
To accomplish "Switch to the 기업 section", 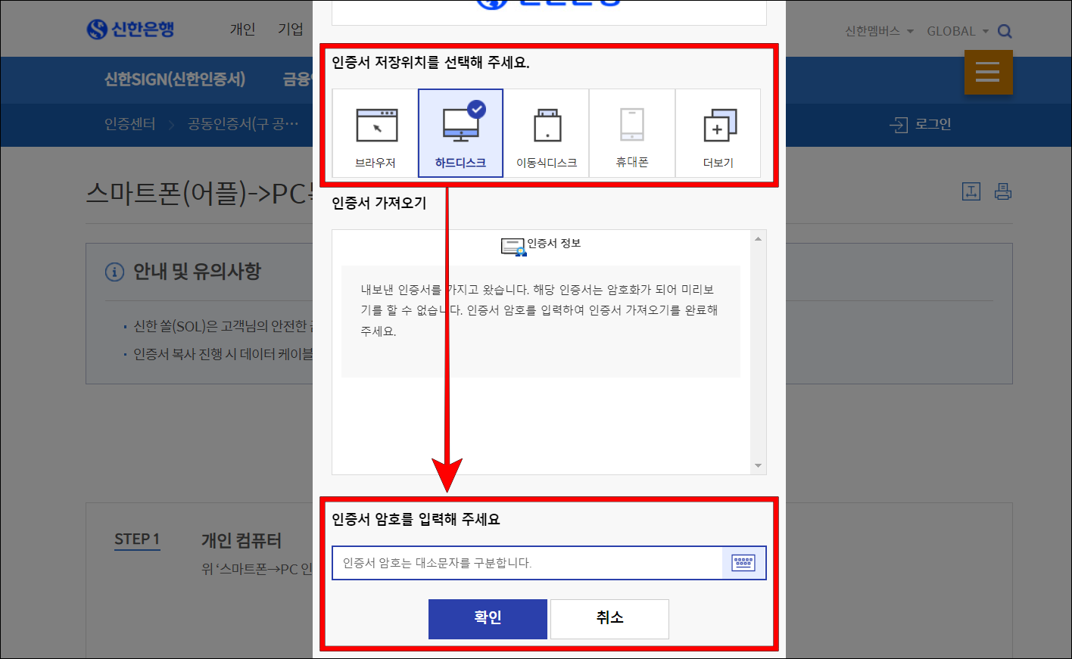I will (x=291, y=29).
